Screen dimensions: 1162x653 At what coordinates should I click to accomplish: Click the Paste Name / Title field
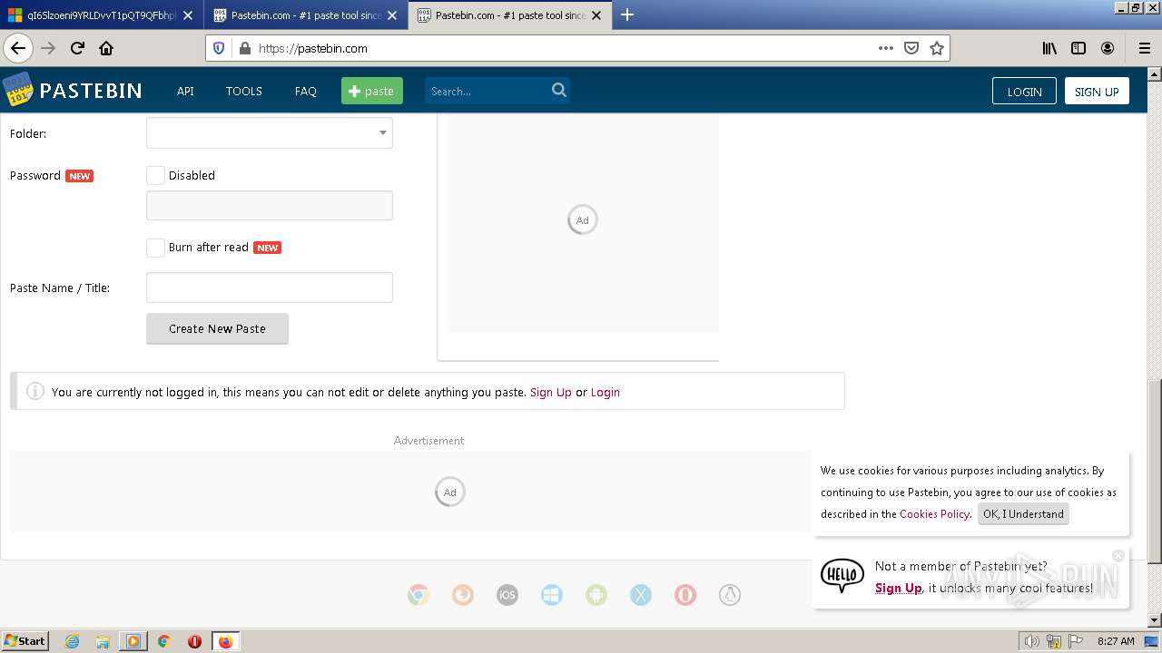pos(270,288)
